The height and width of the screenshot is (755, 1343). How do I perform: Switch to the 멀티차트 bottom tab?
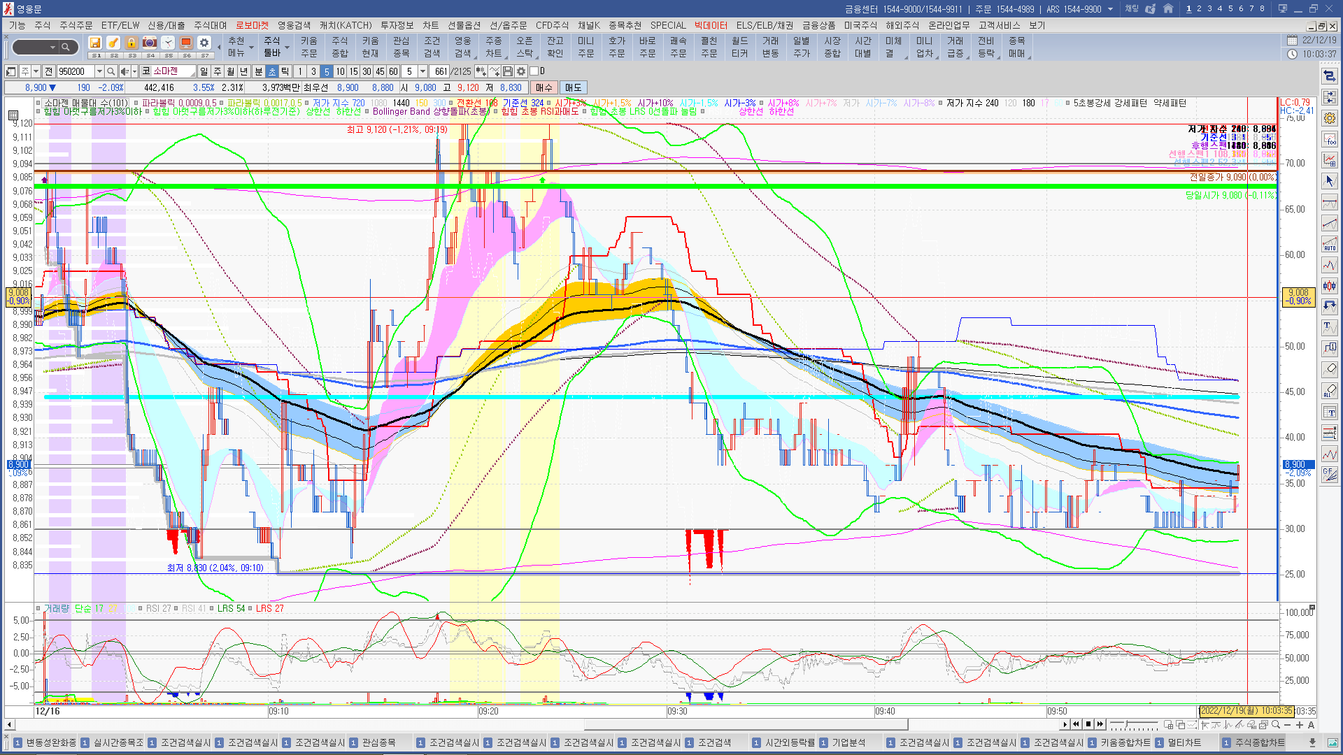[1184, 742]
